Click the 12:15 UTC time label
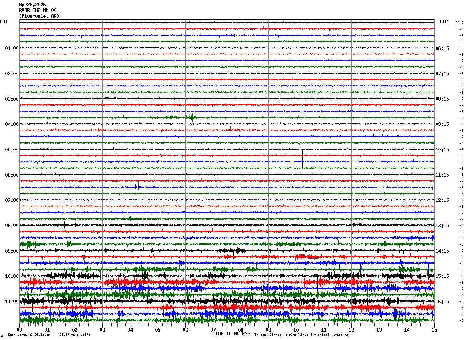 442,200
